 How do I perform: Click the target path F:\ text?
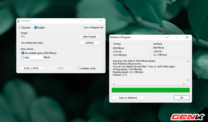pos(23,37)
